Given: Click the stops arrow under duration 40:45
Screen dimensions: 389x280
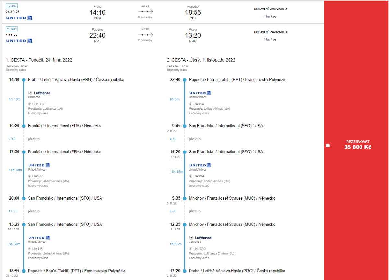Looking at the screenshot, I should [145, 11].
